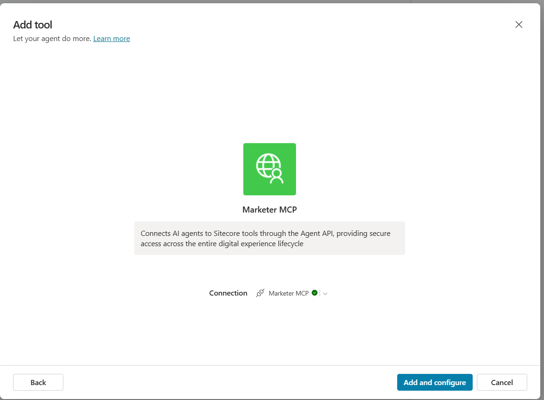The image size is (544, 400).
Task: Close the Add tool dialog with X
Action: coord(519,25)
